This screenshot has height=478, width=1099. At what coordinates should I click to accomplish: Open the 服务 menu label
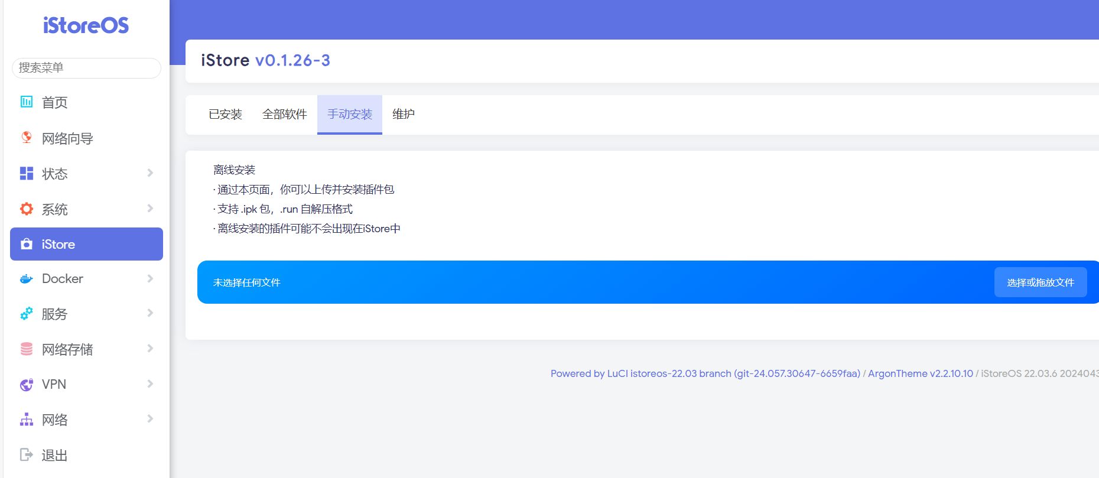(x=55, y=314)
